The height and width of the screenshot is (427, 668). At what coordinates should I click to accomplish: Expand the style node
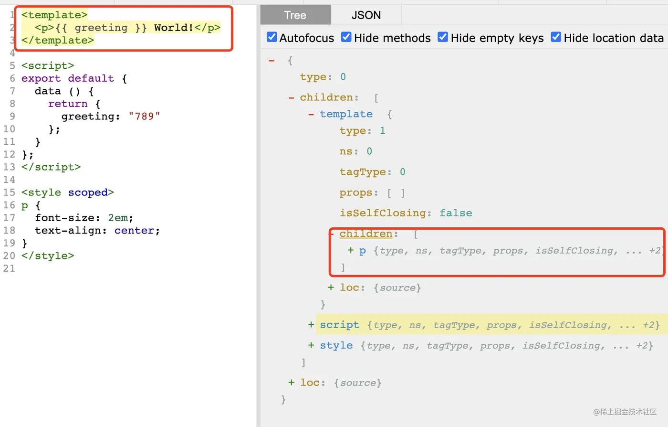[311, 345]
